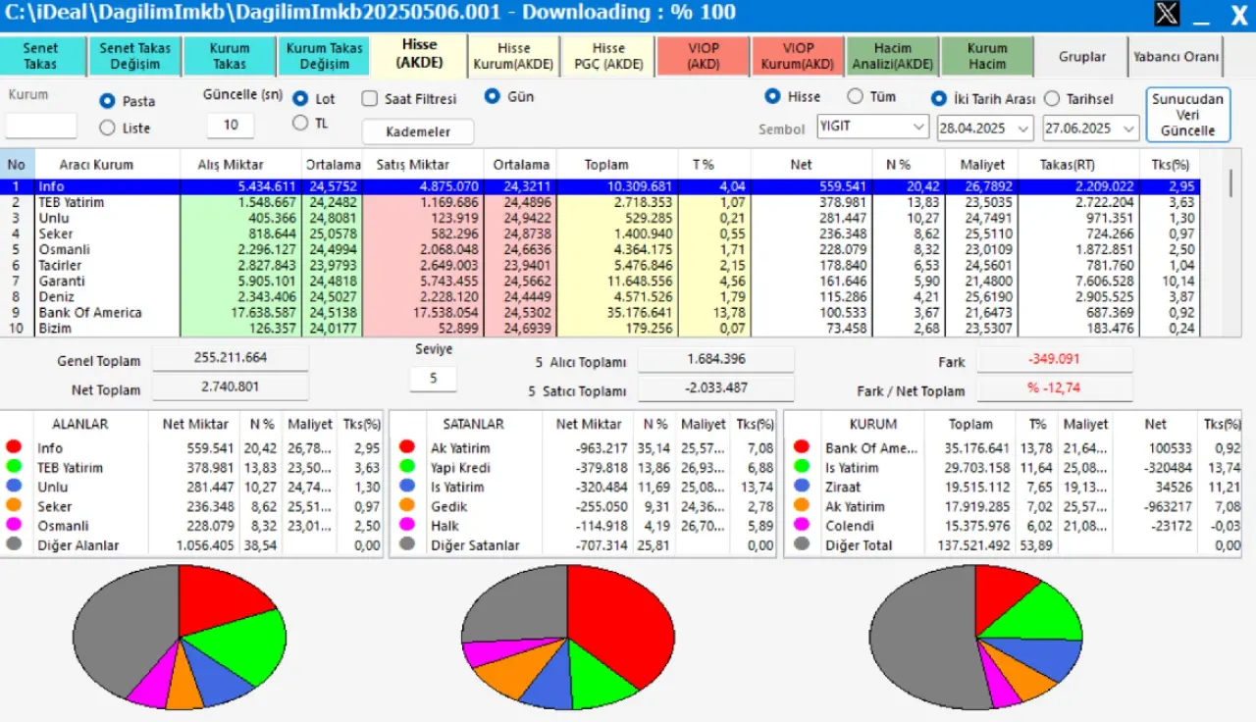Select the Tarihsel radio button
1256x722 pixels.
point(1053,99)
